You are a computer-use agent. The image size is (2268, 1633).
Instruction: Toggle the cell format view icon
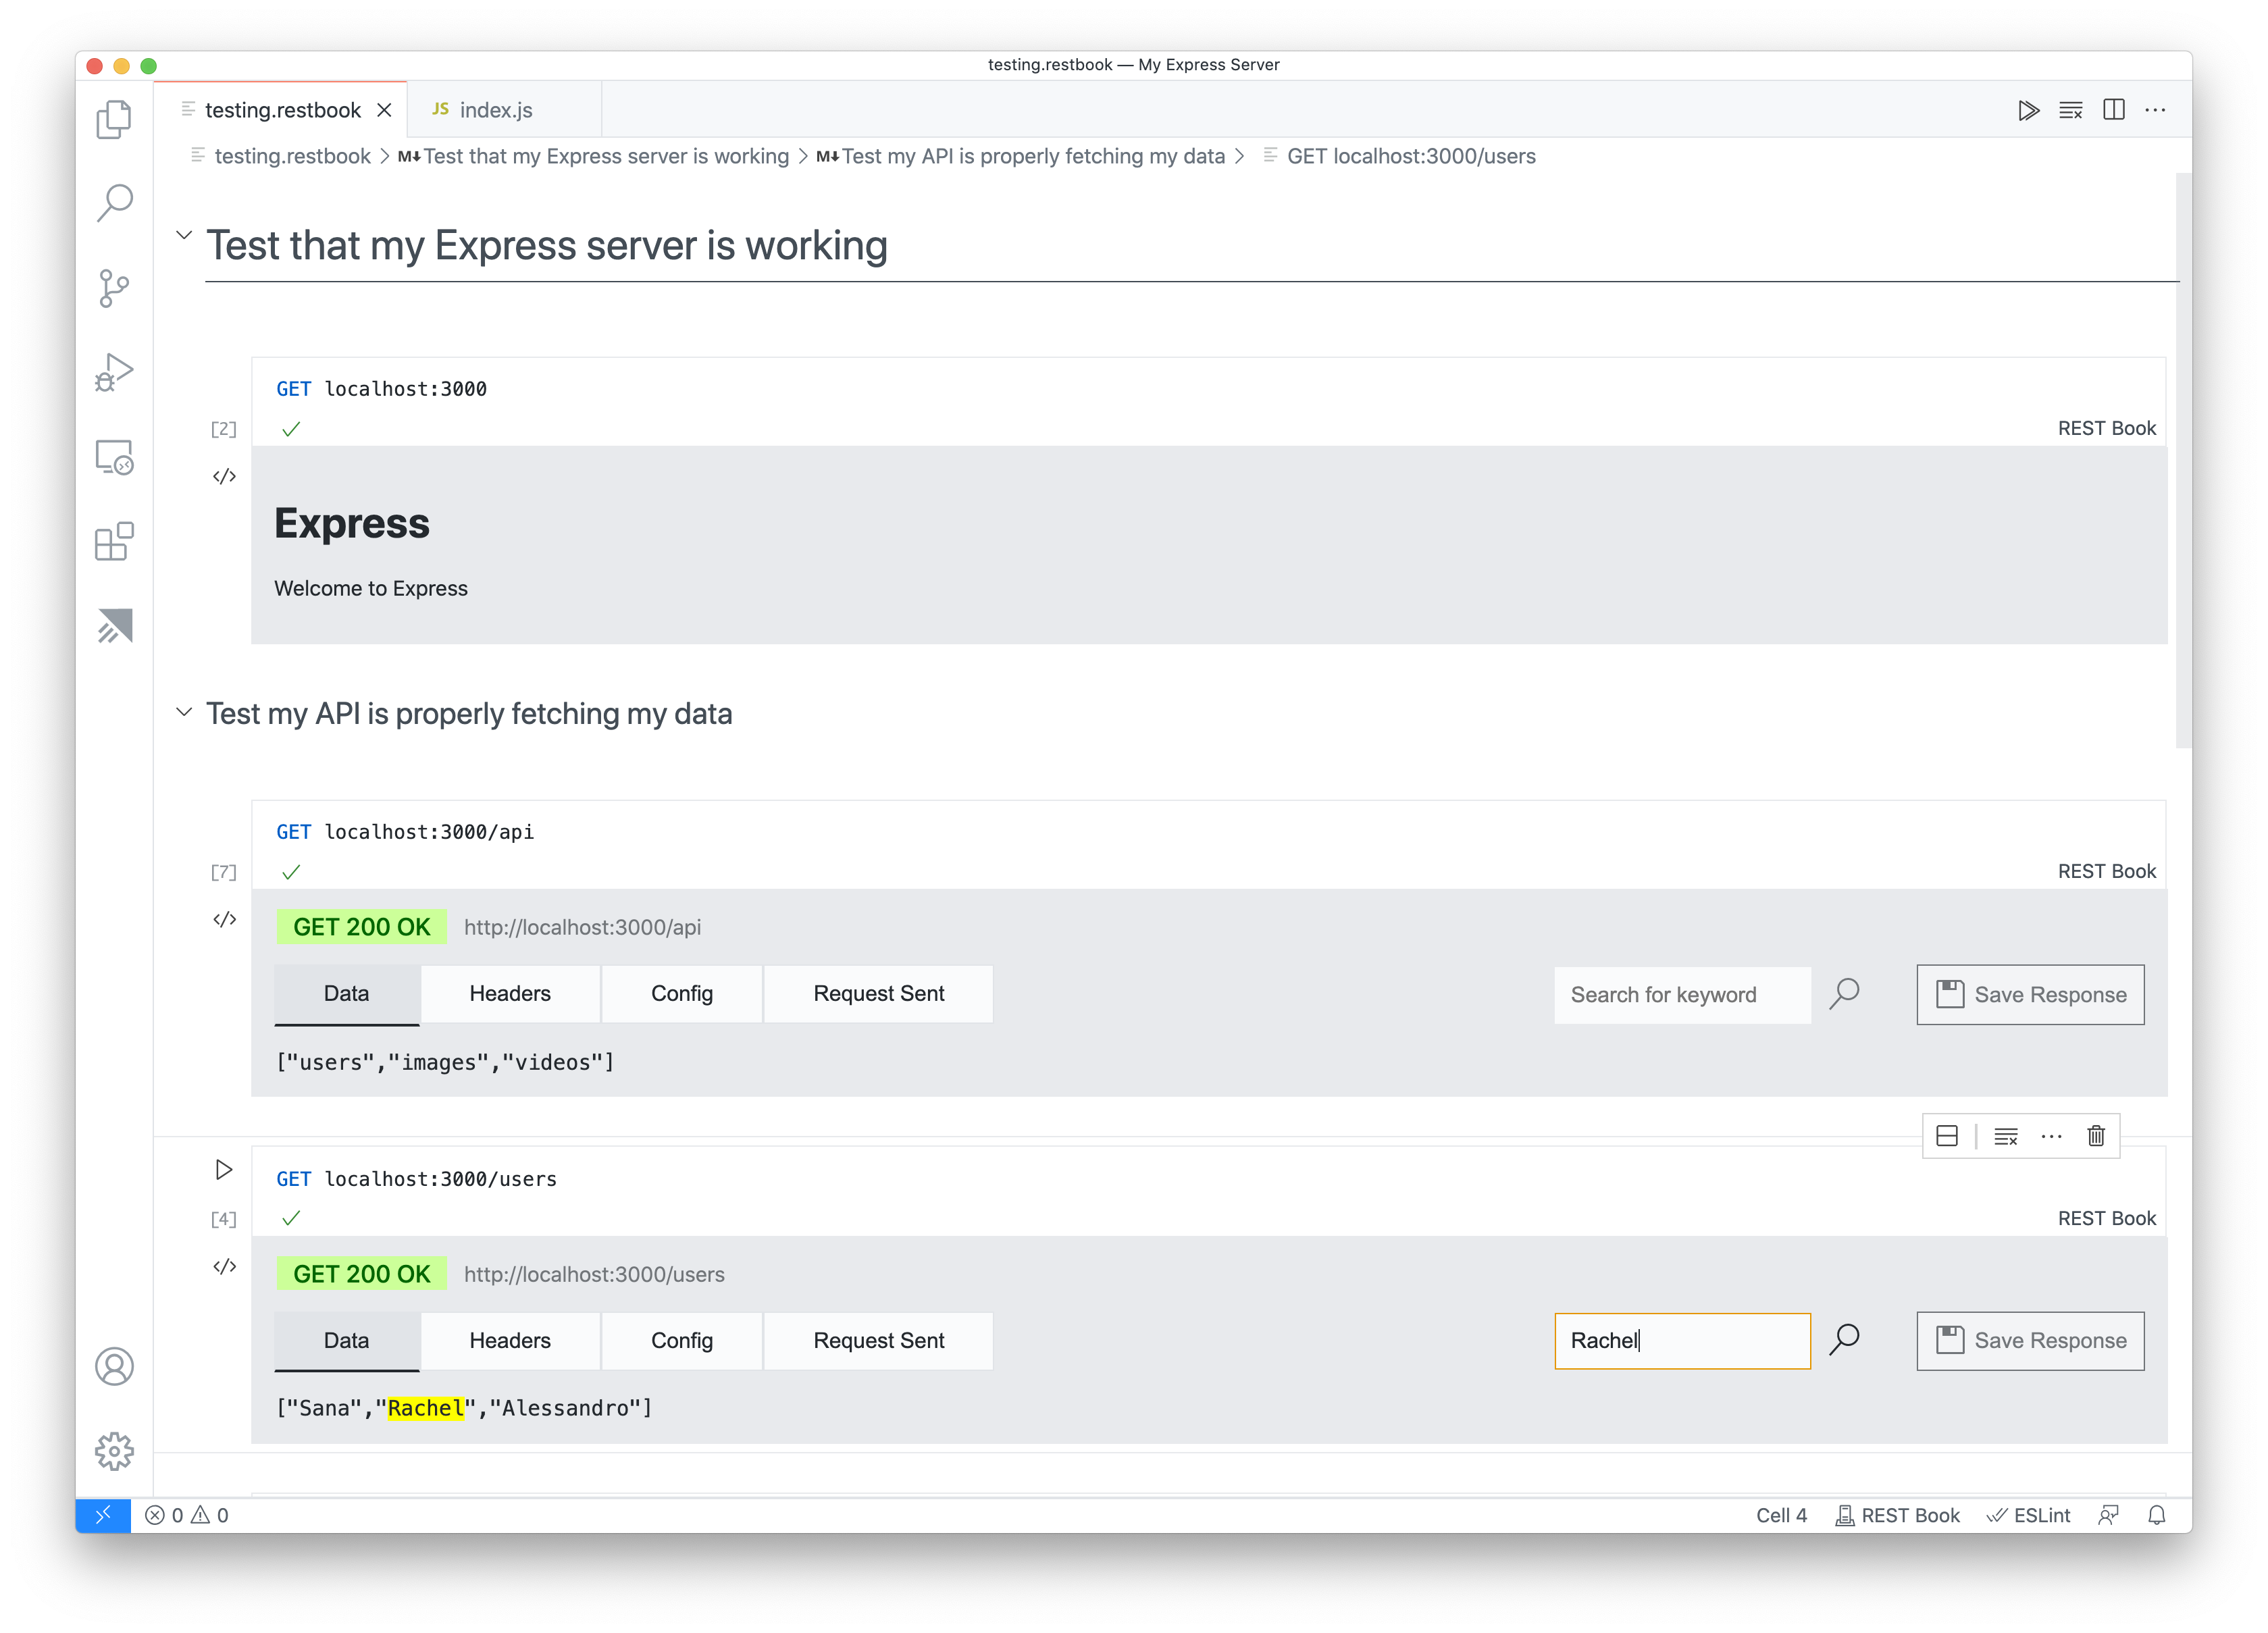tap(1948, 1135)
